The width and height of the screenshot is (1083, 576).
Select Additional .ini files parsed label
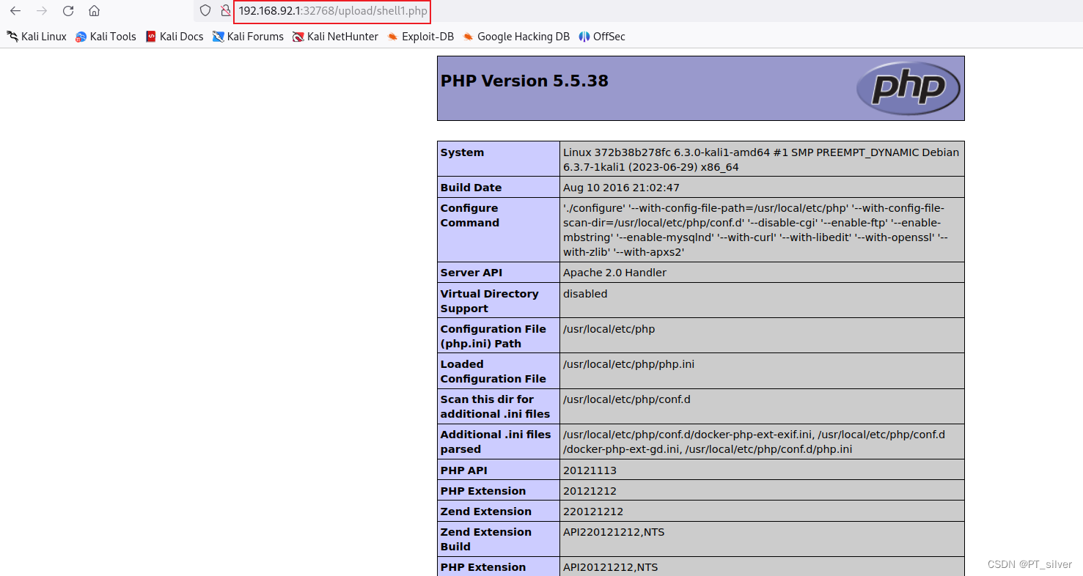click(x=496, y=441)
